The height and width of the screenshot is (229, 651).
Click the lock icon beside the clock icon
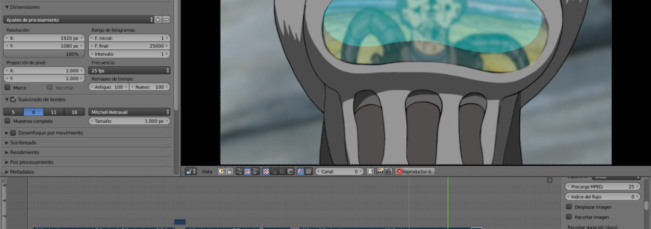(x=230, y=171)
